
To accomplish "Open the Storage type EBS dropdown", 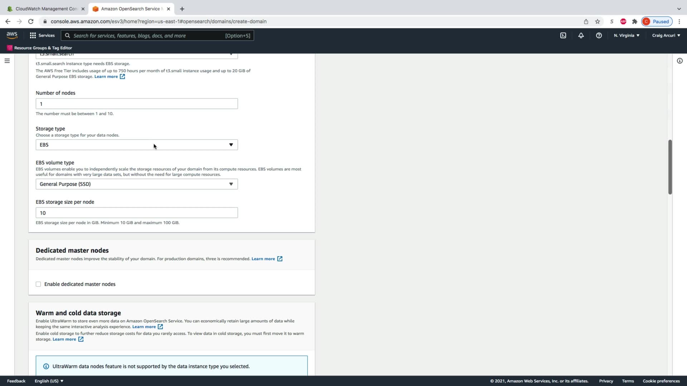I will pyautogui.click(x=136, y=145).
